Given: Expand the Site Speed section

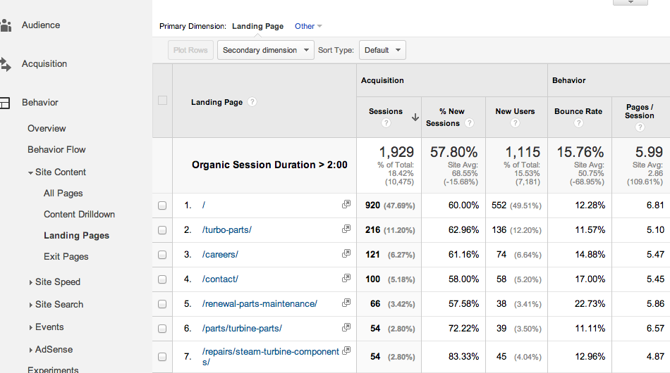Looking at the screenshot, I should tap(30, 282).
